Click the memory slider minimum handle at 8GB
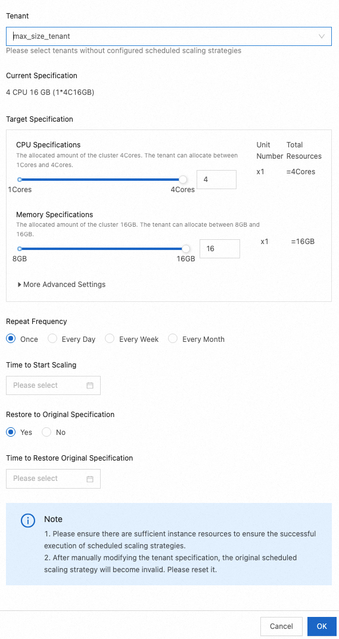The image size is (339, 639). pyautogui.click(x=20, y=249)
